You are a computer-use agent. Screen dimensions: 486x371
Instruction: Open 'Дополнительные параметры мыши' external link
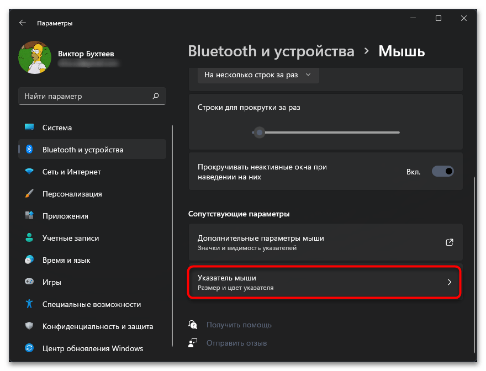449,242
